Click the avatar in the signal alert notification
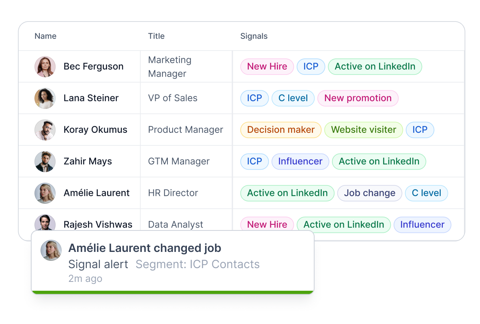The height and width of the screenshot is (324, 480). pyautogui.click(x=51, y=250)
